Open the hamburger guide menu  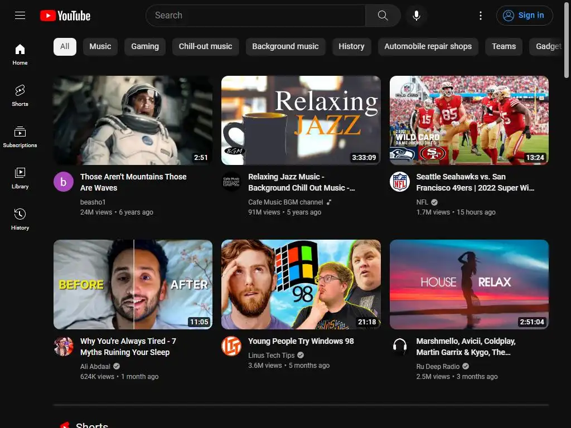tap(20, 15)
